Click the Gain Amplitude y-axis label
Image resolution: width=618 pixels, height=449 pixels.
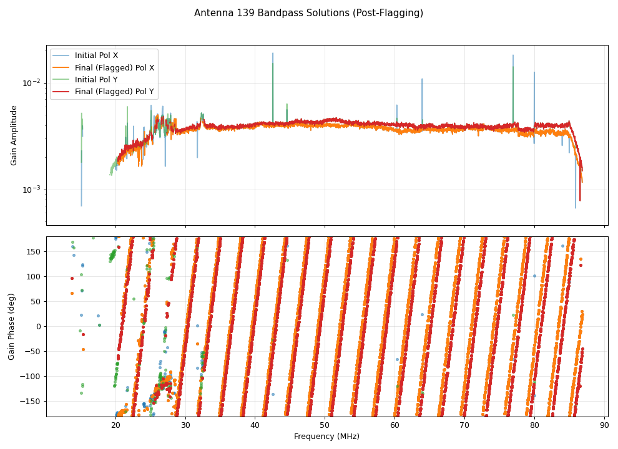tap(14, 135)
